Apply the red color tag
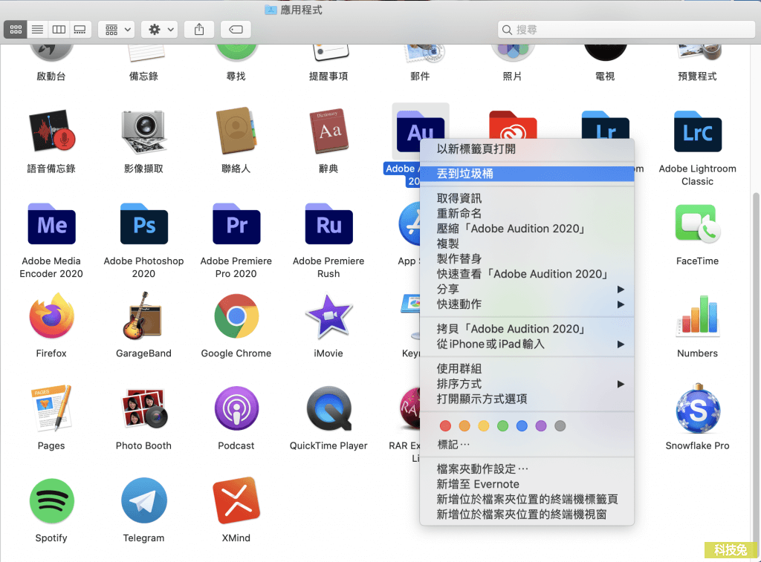The image size is (761, 562). click(x=445, y=426)
